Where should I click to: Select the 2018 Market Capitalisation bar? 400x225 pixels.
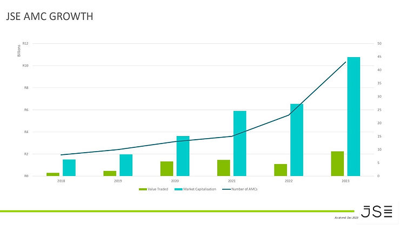69,168
